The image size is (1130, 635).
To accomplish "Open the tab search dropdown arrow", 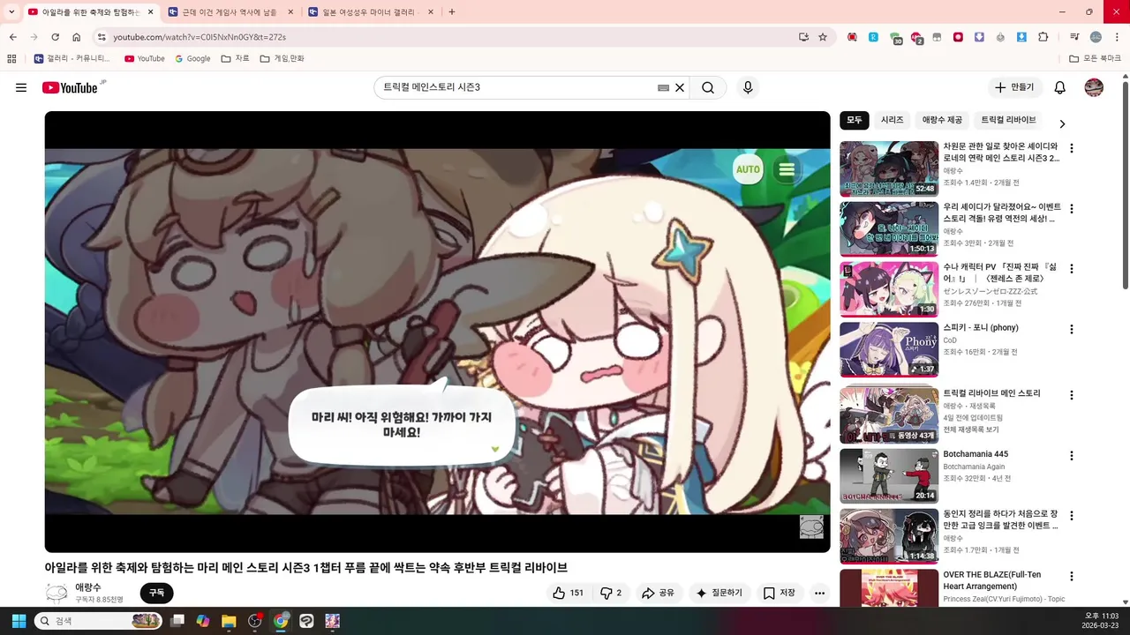I will point(11,12).
